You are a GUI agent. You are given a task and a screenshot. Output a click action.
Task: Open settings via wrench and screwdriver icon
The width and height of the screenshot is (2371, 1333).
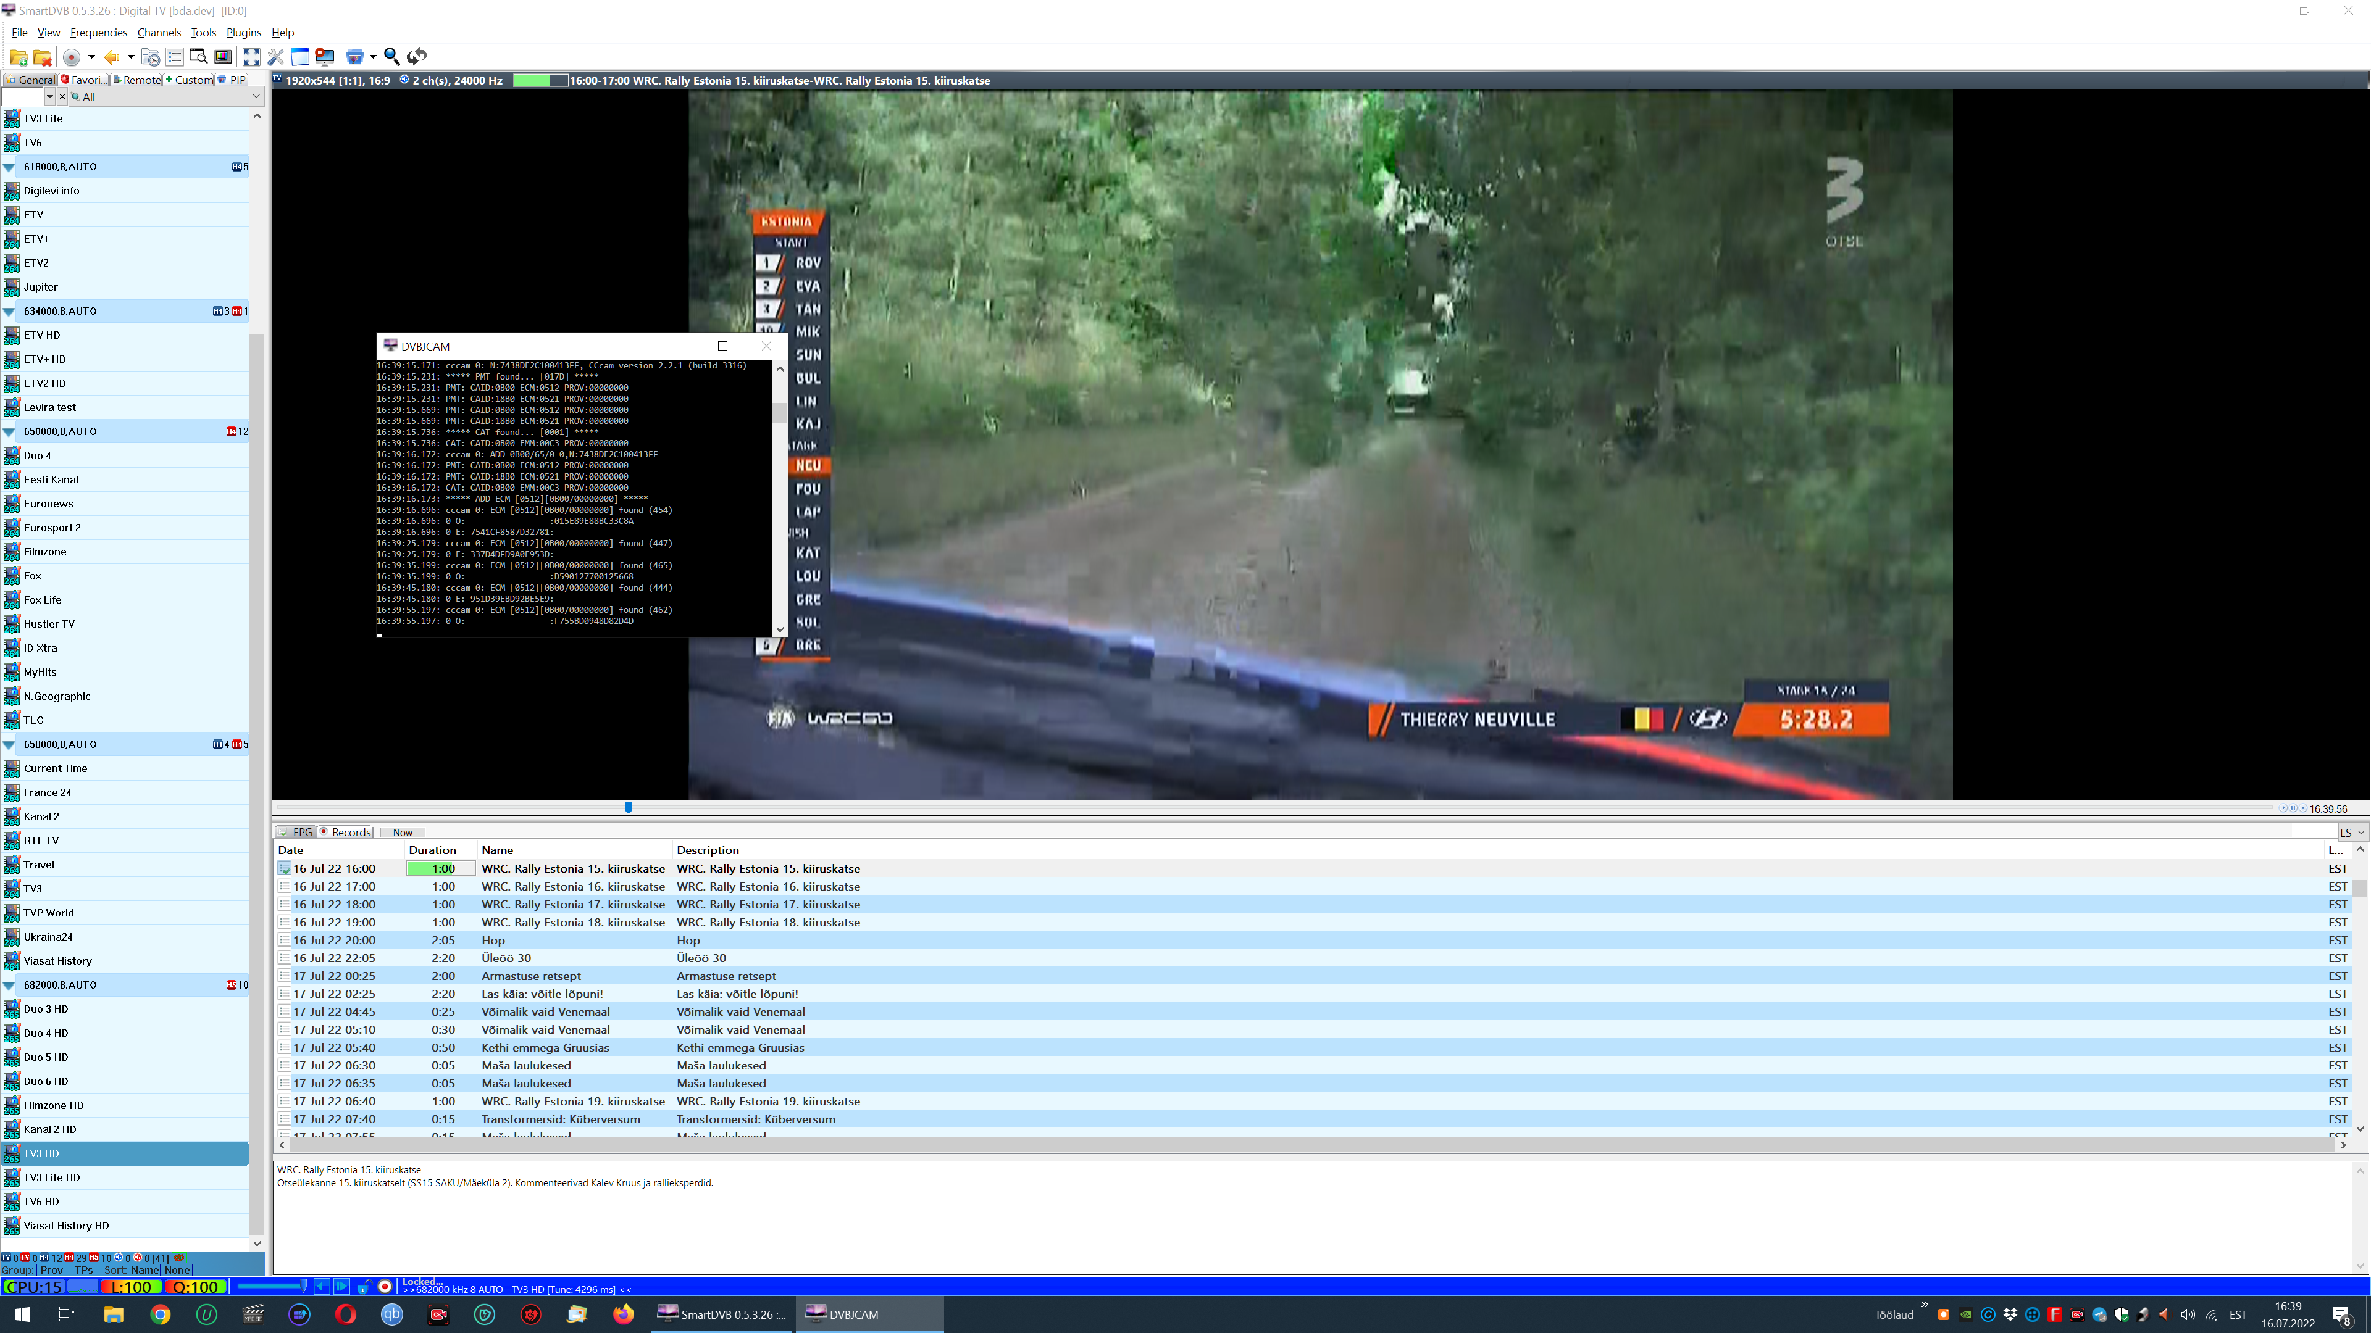[x=275, y=57]
